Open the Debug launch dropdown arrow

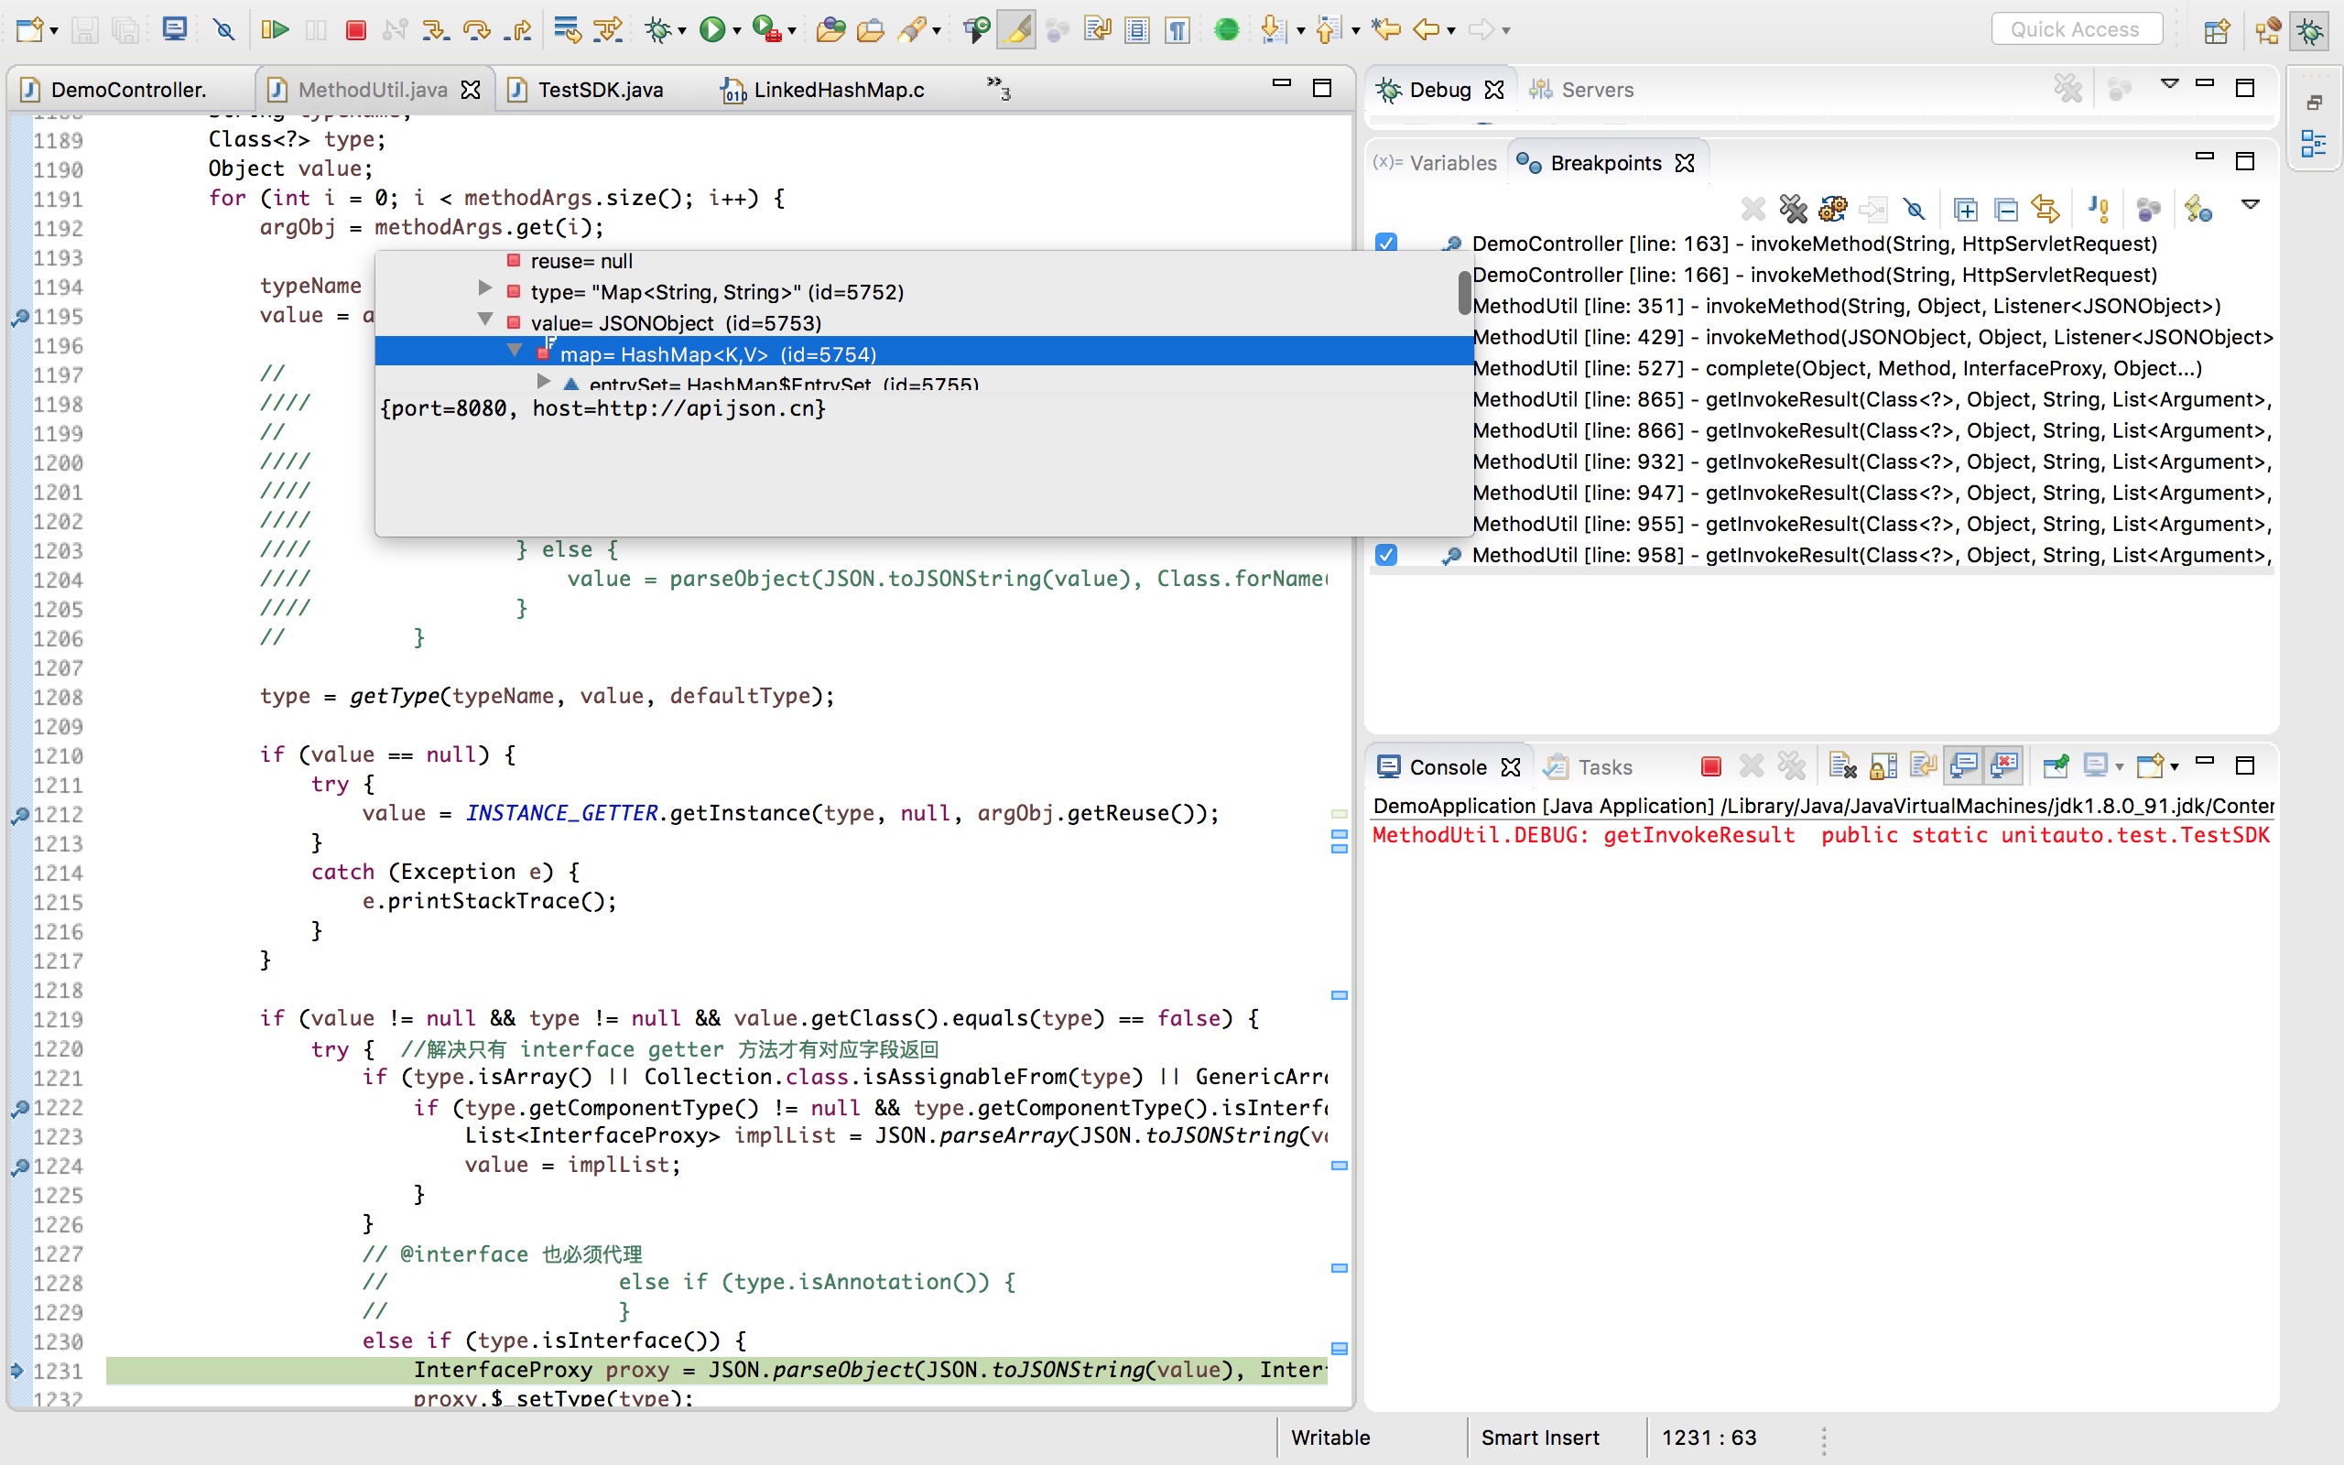click(x=682, y=31)
